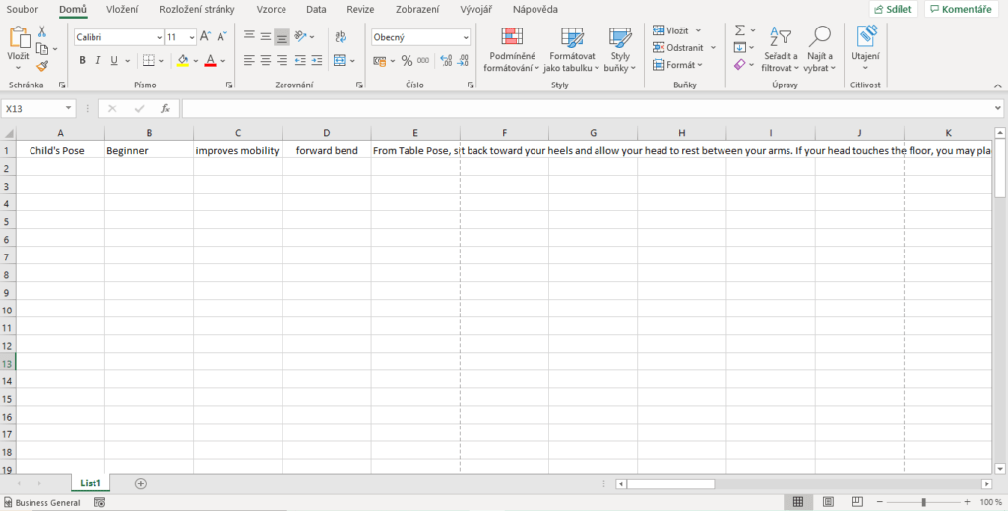Viewport: 1008px width, 511px height.
Task: Open the Name Box dropdown arrow
Action: [69, 108]
